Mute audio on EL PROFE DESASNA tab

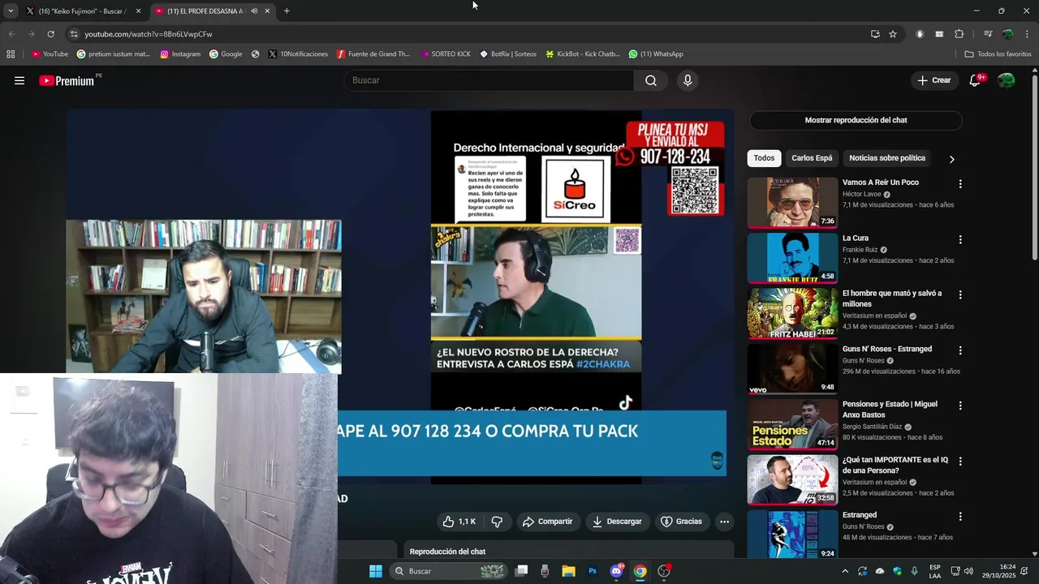click(x=254, y=11)
